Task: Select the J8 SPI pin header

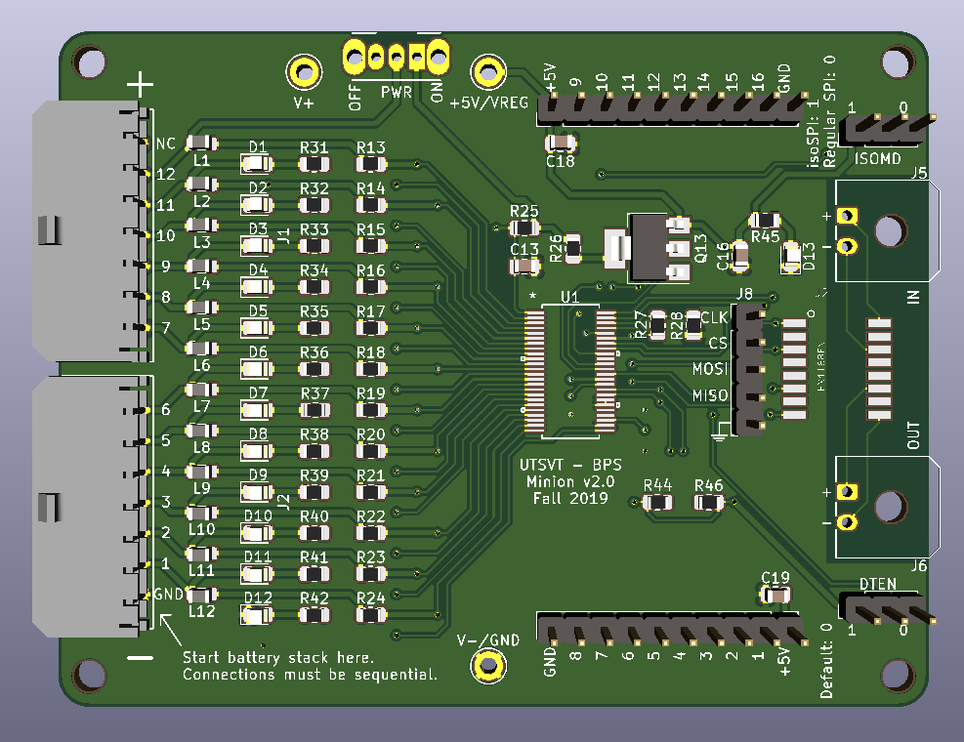Action: pos(747,370)
